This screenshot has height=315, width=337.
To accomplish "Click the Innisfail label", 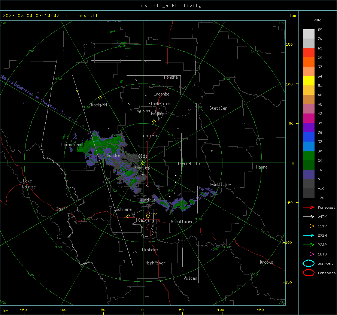I will [151, 136].
